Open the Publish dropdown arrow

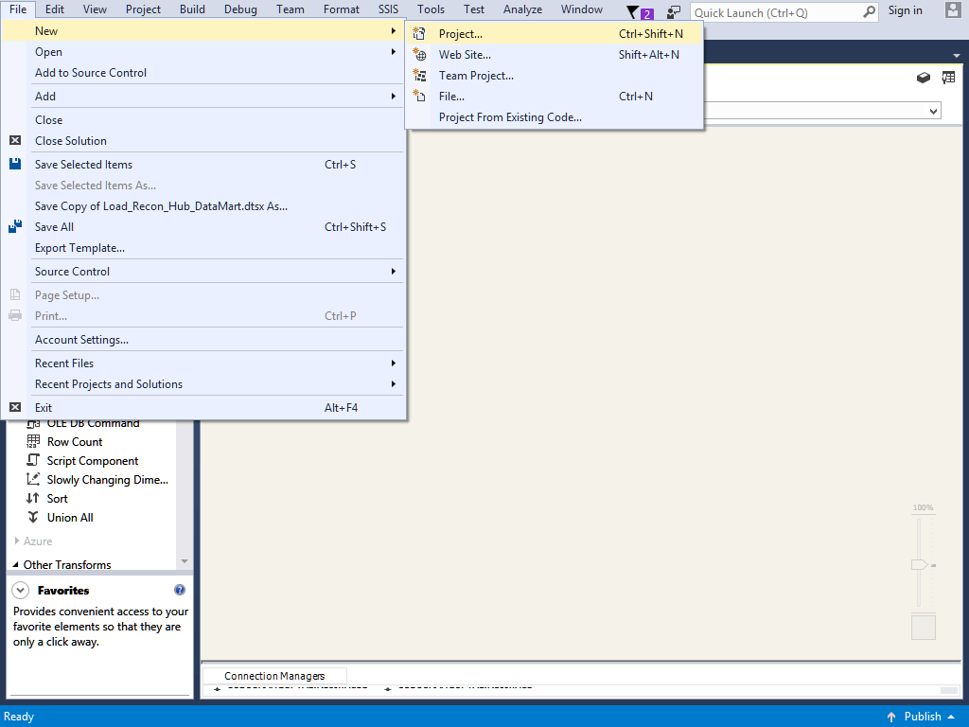(951, 718)
